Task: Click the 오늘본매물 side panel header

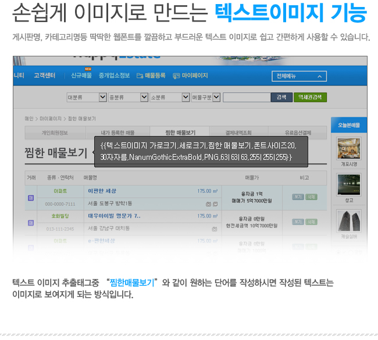Action: point(349,125)
